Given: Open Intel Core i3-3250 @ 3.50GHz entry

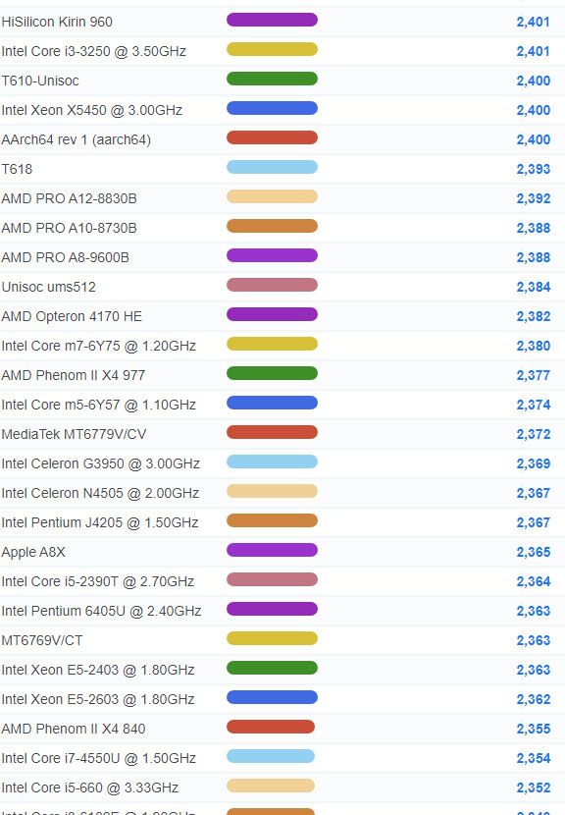Looking at the screenshot, I should [94, 51].
